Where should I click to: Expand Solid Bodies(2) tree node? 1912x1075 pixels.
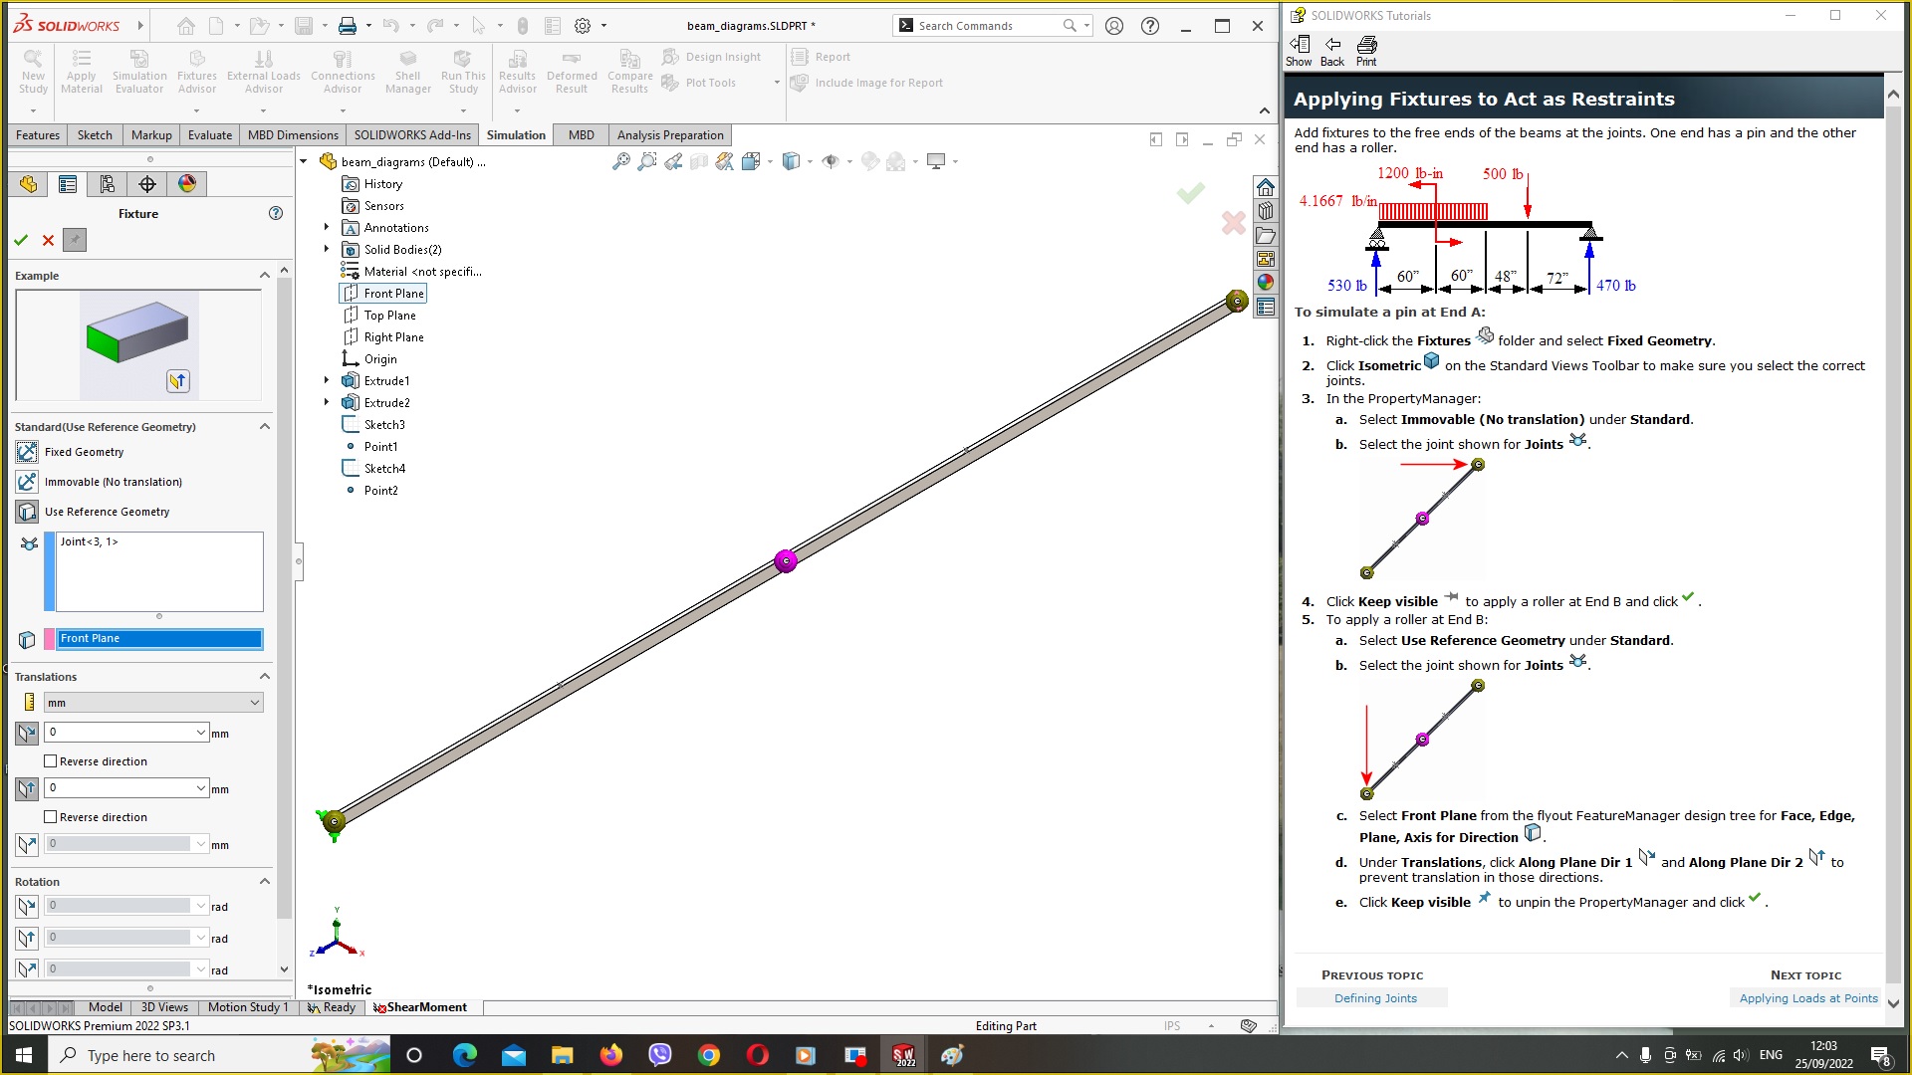(x=327, y=250)
